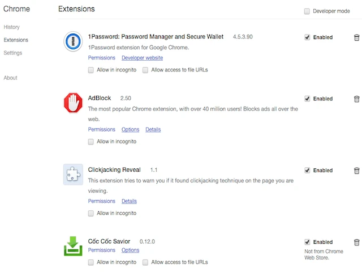This screenshot has height=272, width=362.
Task: Remove Clickjacking Reveal via trash icon
Action: [356, 170]
